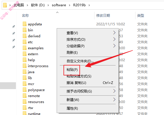Expand chevron after software in address bar
This screenshot has height=115, width=164.
point(69,5)
